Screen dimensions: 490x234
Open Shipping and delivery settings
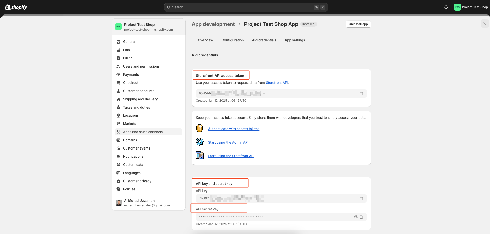tap(149, 99)
